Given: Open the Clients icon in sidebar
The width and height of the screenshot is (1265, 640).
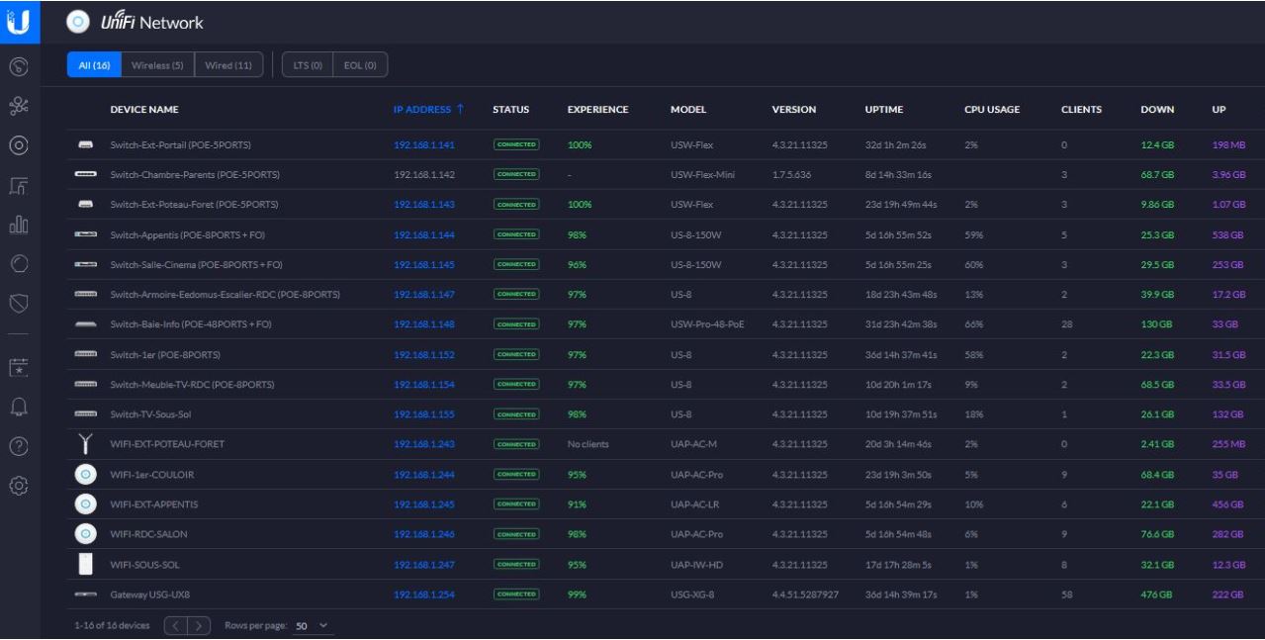Looking at the screenshot, I should click(19, 182).
